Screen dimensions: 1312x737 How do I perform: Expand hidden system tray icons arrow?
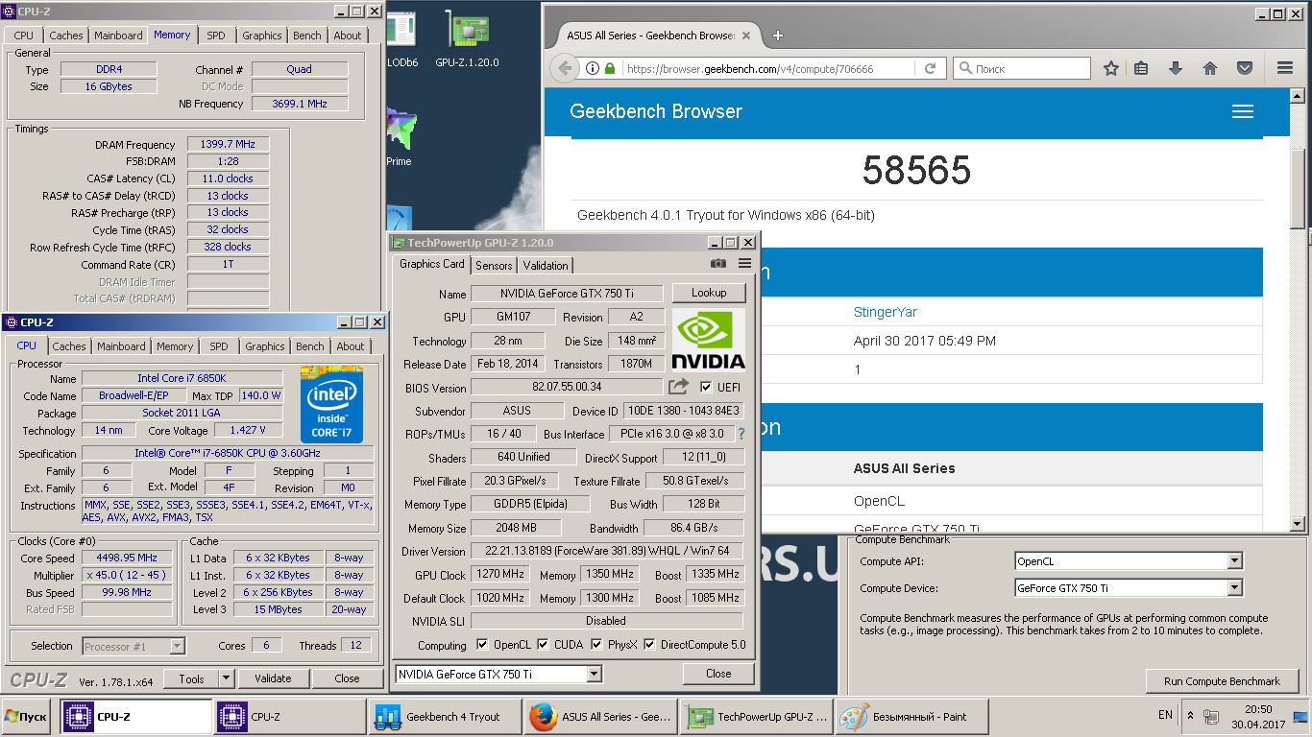(x=1191, y=716)
